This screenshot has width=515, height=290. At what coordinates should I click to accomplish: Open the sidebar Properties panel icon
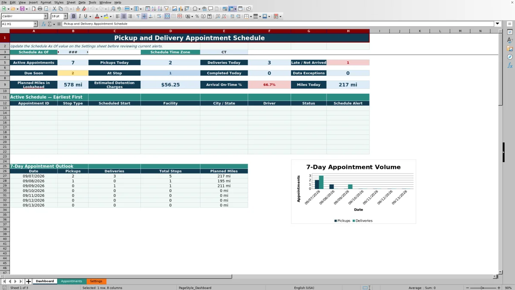click(510, 32)
